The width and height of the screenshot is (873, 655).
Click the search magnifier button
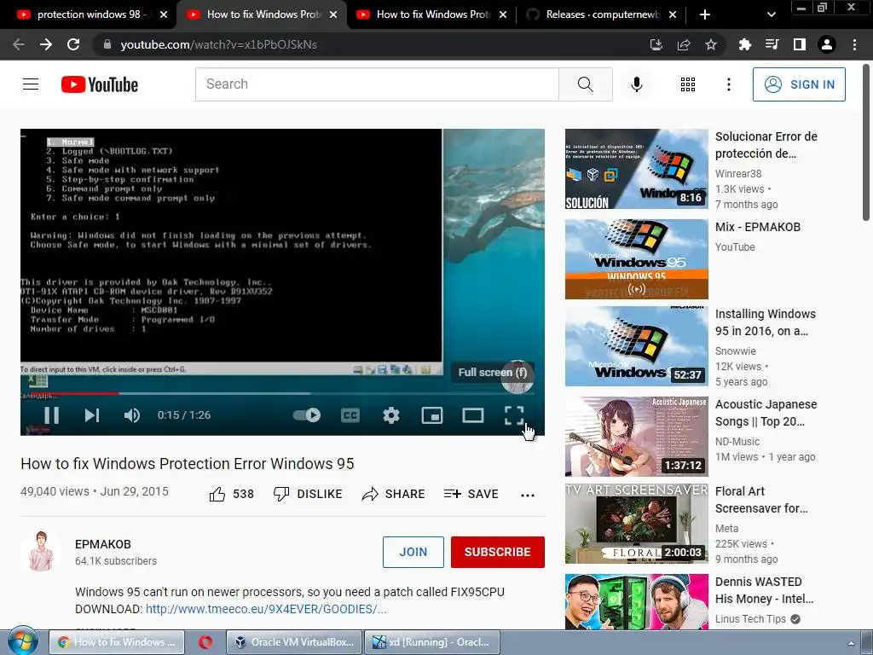[x=585, y=84]
